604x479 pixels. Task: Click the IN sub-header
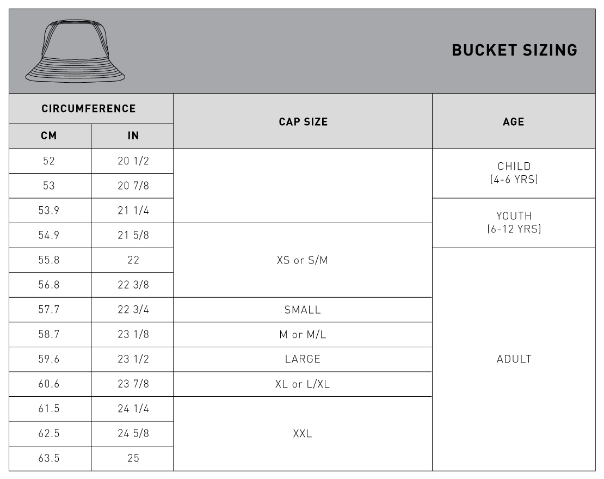[133, 136]
